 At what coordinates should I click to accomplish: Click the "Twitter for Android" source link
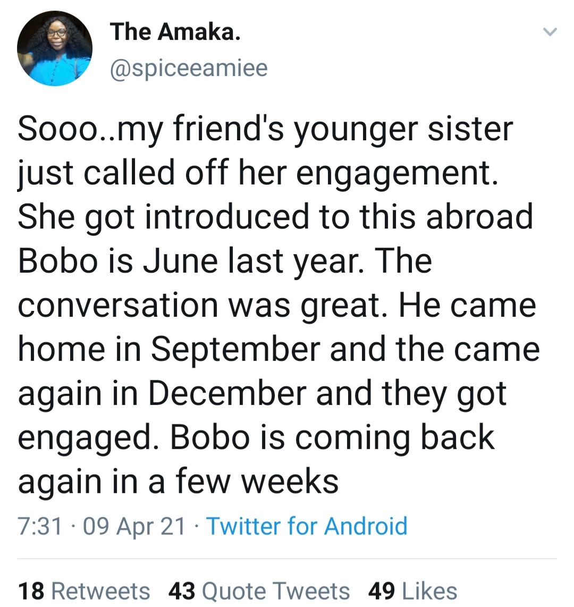tap(307, 526)
